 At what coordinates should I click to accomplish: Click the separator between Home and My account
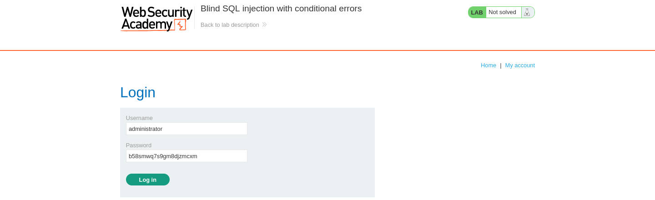pos(501,65)
